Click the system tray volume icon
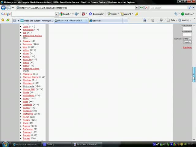Image resolution: width=196 pixels, height=147 pixels. click(165, 144)
